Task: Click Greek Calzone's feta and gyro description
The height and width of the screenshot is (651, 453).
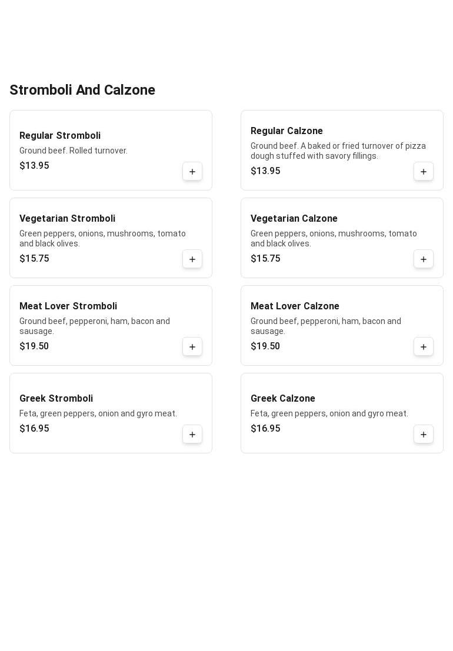Action: 329,413
